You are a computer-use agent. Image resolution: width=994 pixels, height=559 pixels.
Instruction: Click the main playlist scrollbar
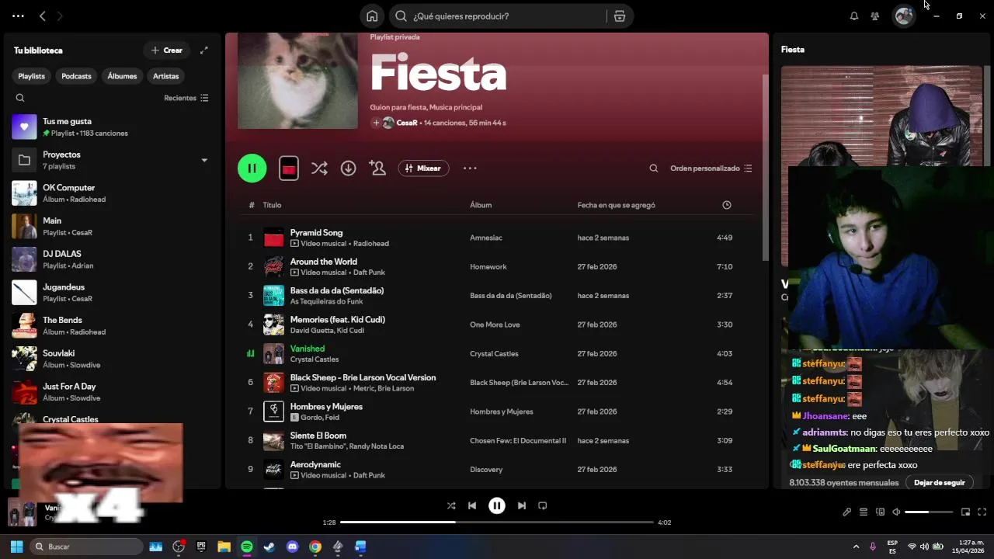click(x=764, y=167)
